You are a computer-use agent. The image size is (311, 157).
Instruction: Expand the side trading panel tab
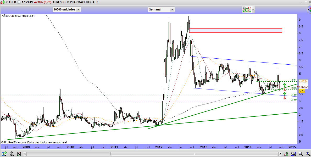click(309, 9)
